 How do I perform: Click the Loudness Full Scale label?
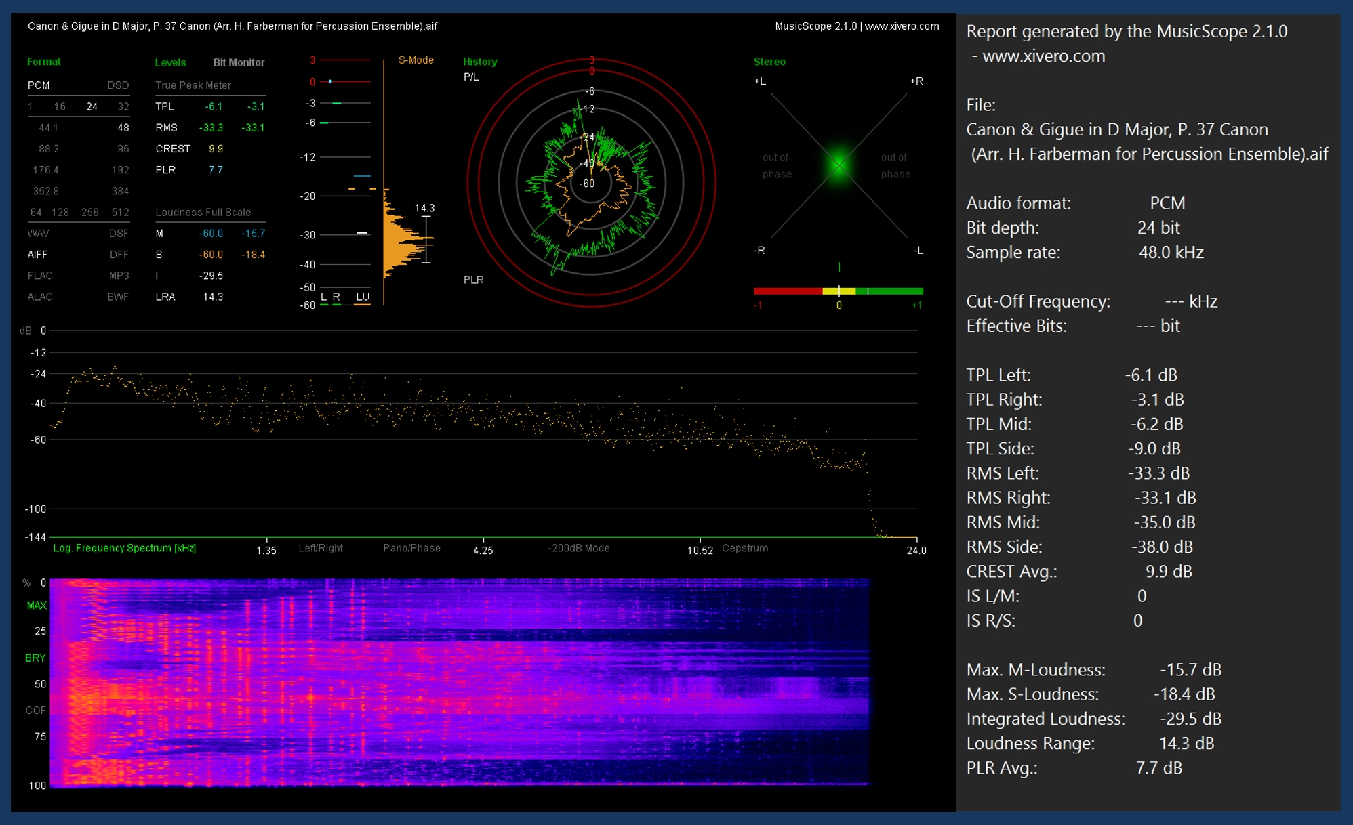[x=203, y=212]
